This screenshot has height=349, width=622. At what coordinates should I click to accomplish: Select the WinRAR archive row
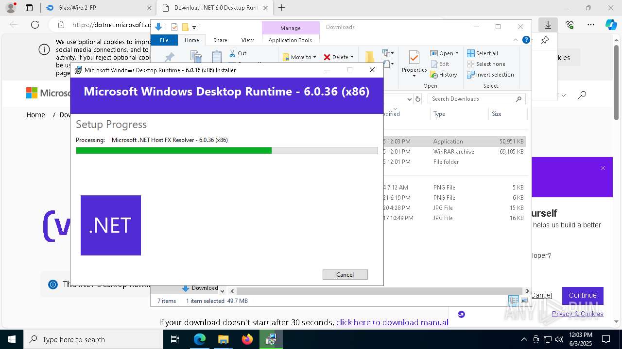(454, 152)
